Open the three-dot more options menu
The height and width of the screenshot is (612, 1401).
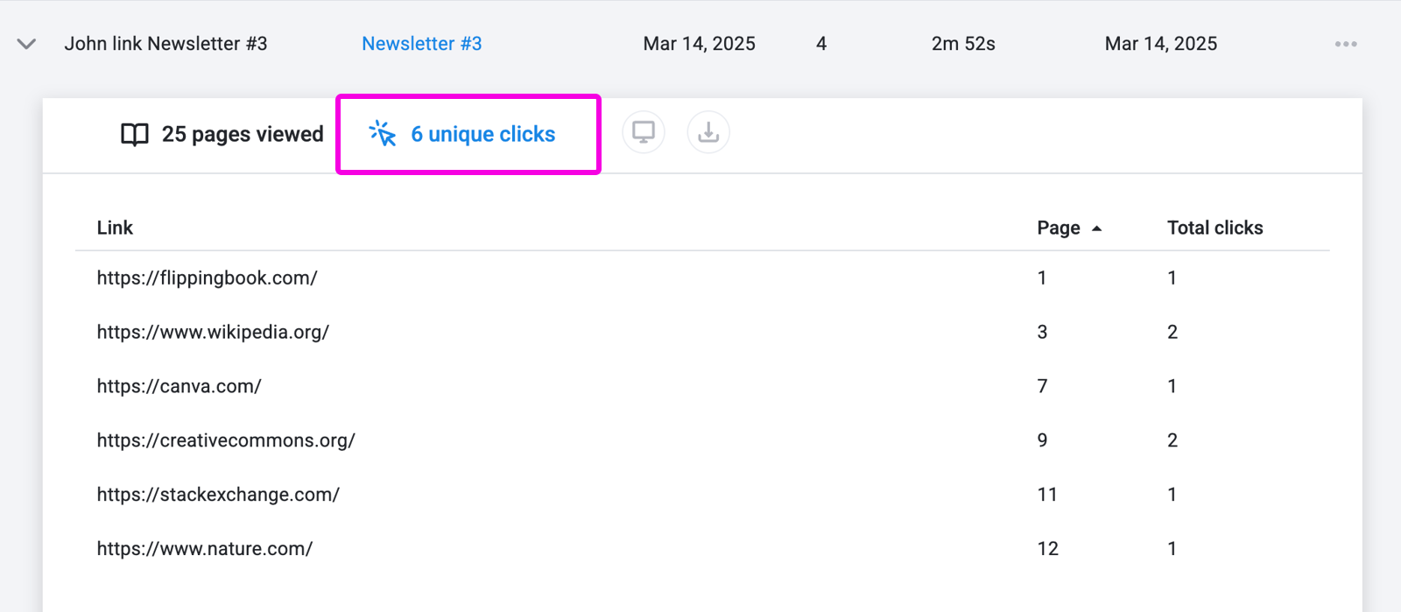coord(1346,44)
